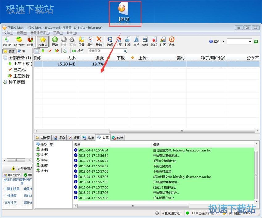Switch to the 摘要 tab
This screenshot has height=218, width=262.
point(74,138)
